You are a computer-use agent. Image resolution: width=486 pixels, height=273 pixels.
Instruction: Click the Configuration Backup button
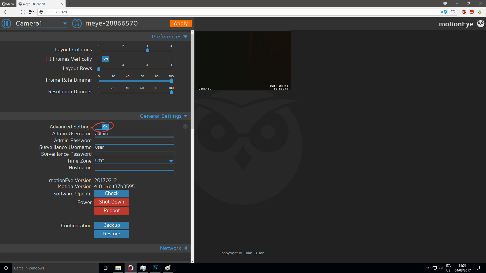tap(112, 225)
